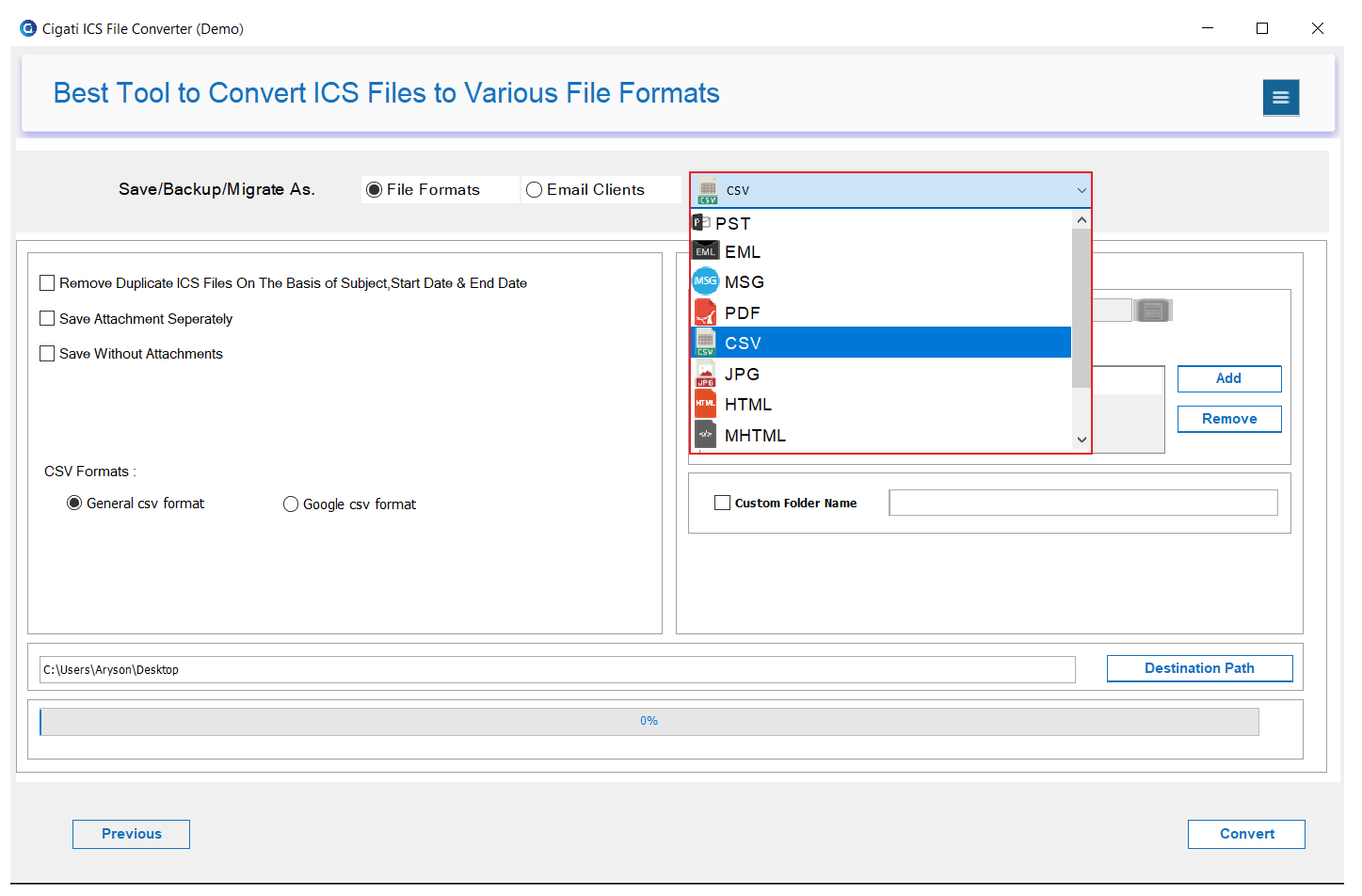
Task: Enable the Custom Folder Name checkbox
Action: (722, 503)
